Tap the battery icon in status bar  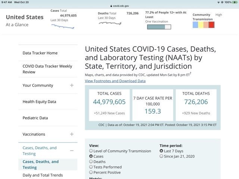click(234, 2)
